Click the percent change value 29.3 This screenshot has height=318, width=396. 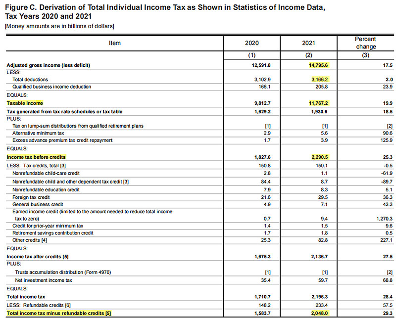388,314
